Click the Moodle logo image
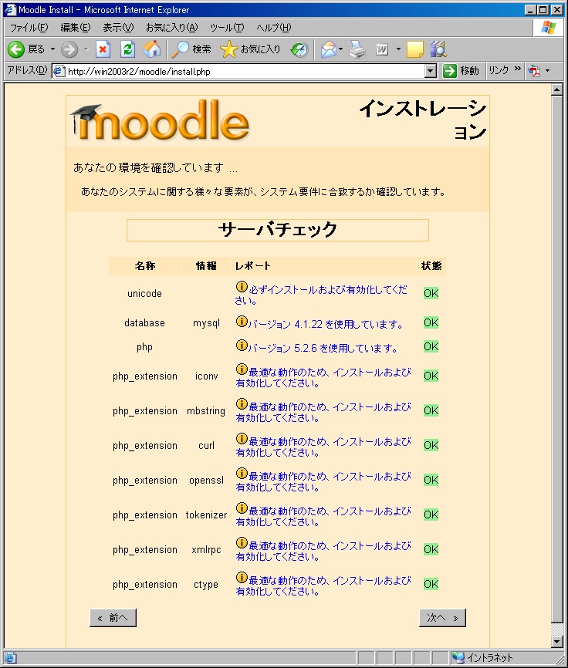Screen dimensions: 568x668 [x=160, y=121]
